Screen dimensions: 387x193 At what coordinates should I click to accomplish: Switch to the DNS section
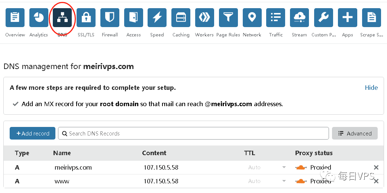pyautogui.click(x=62, y=17)
